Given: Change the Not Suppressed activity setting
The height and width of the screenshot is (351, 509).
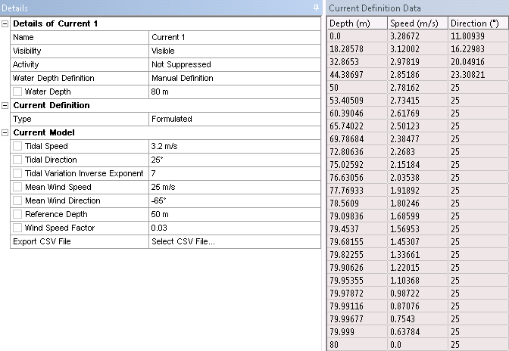Looking at the screenshot, I should click(234, 64).
